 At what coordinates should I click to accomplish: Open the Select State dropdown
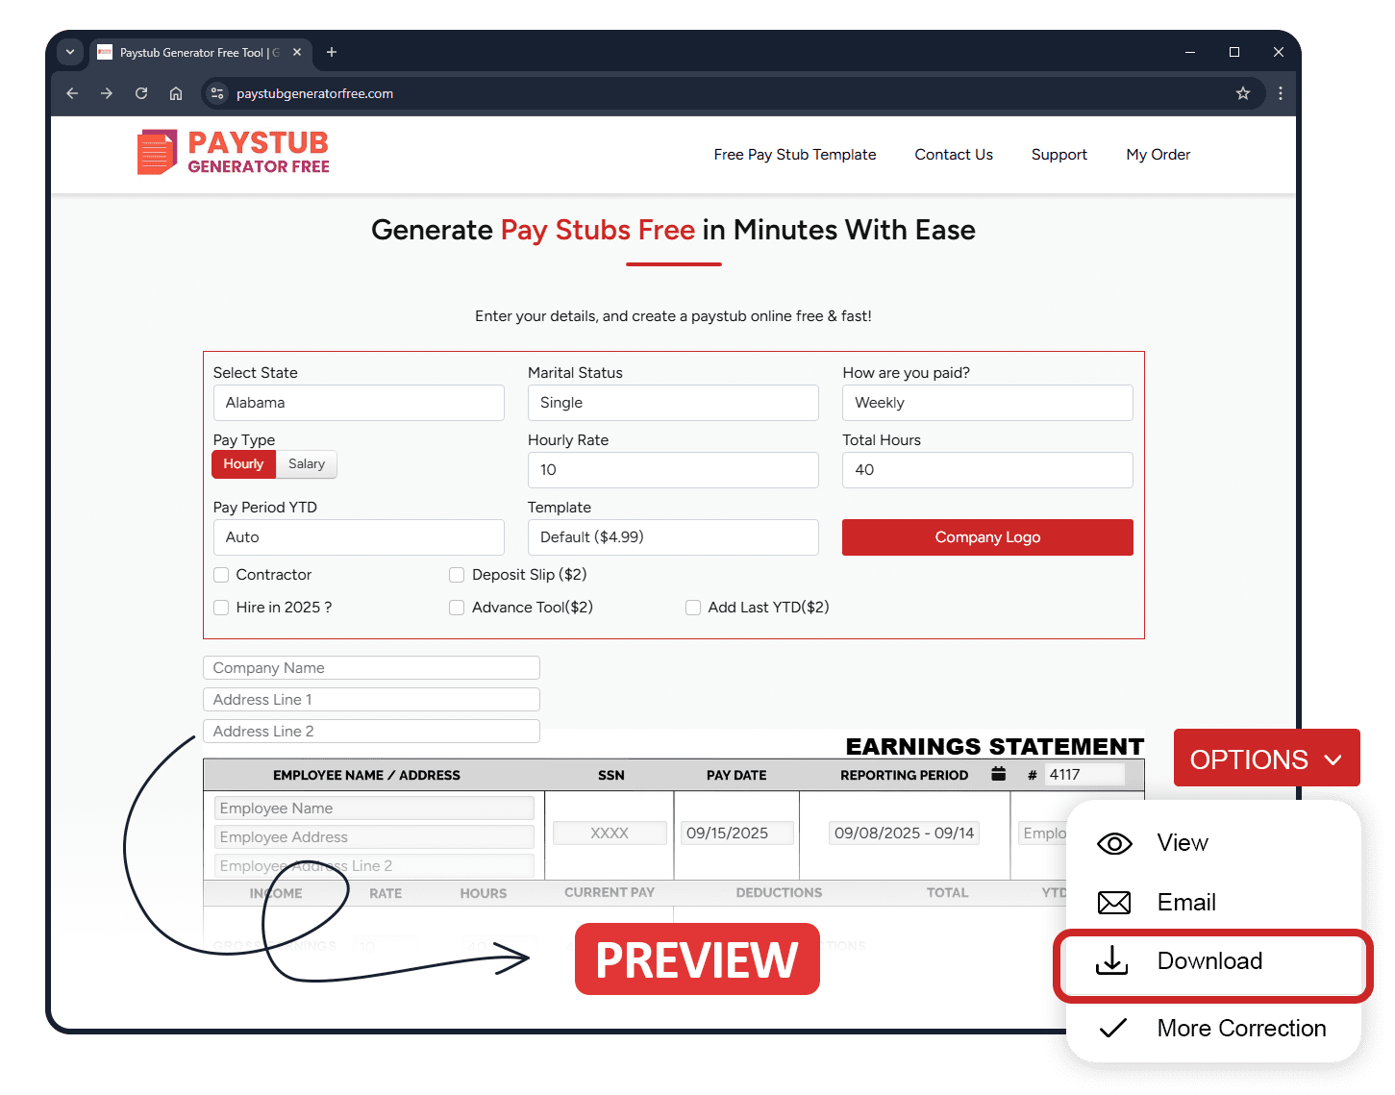358,403
